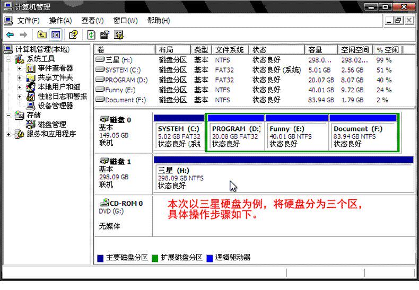Select the Funny (E:) row in volume list
419x290 pixels.
click(255, 90)
